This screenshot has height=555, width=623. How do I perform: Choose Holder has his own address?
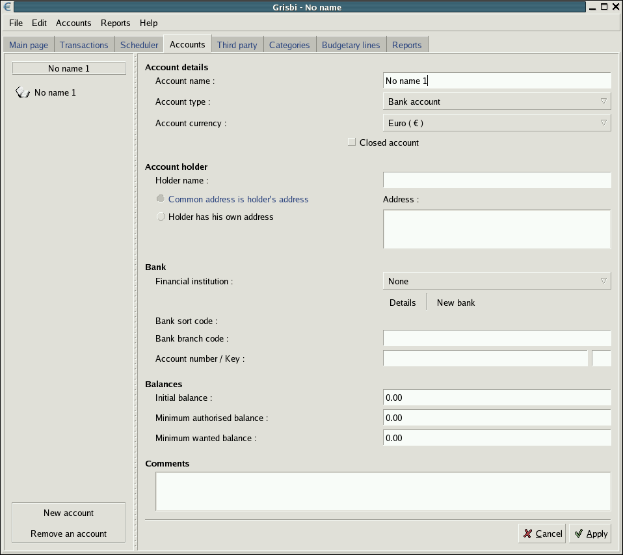point(161,217)
